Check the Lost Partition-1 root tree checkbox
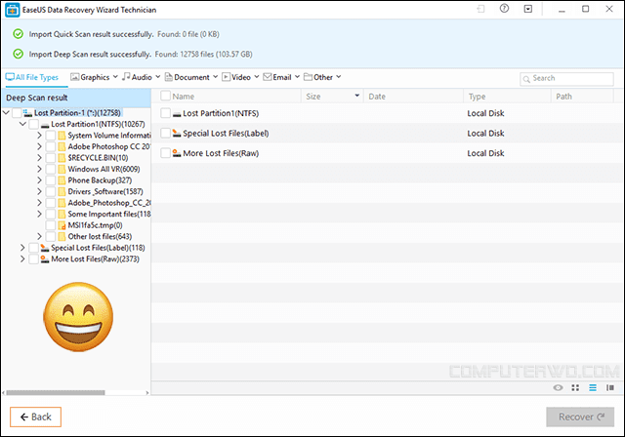This screenshot has width=625, height=437. tap(17, 113)
